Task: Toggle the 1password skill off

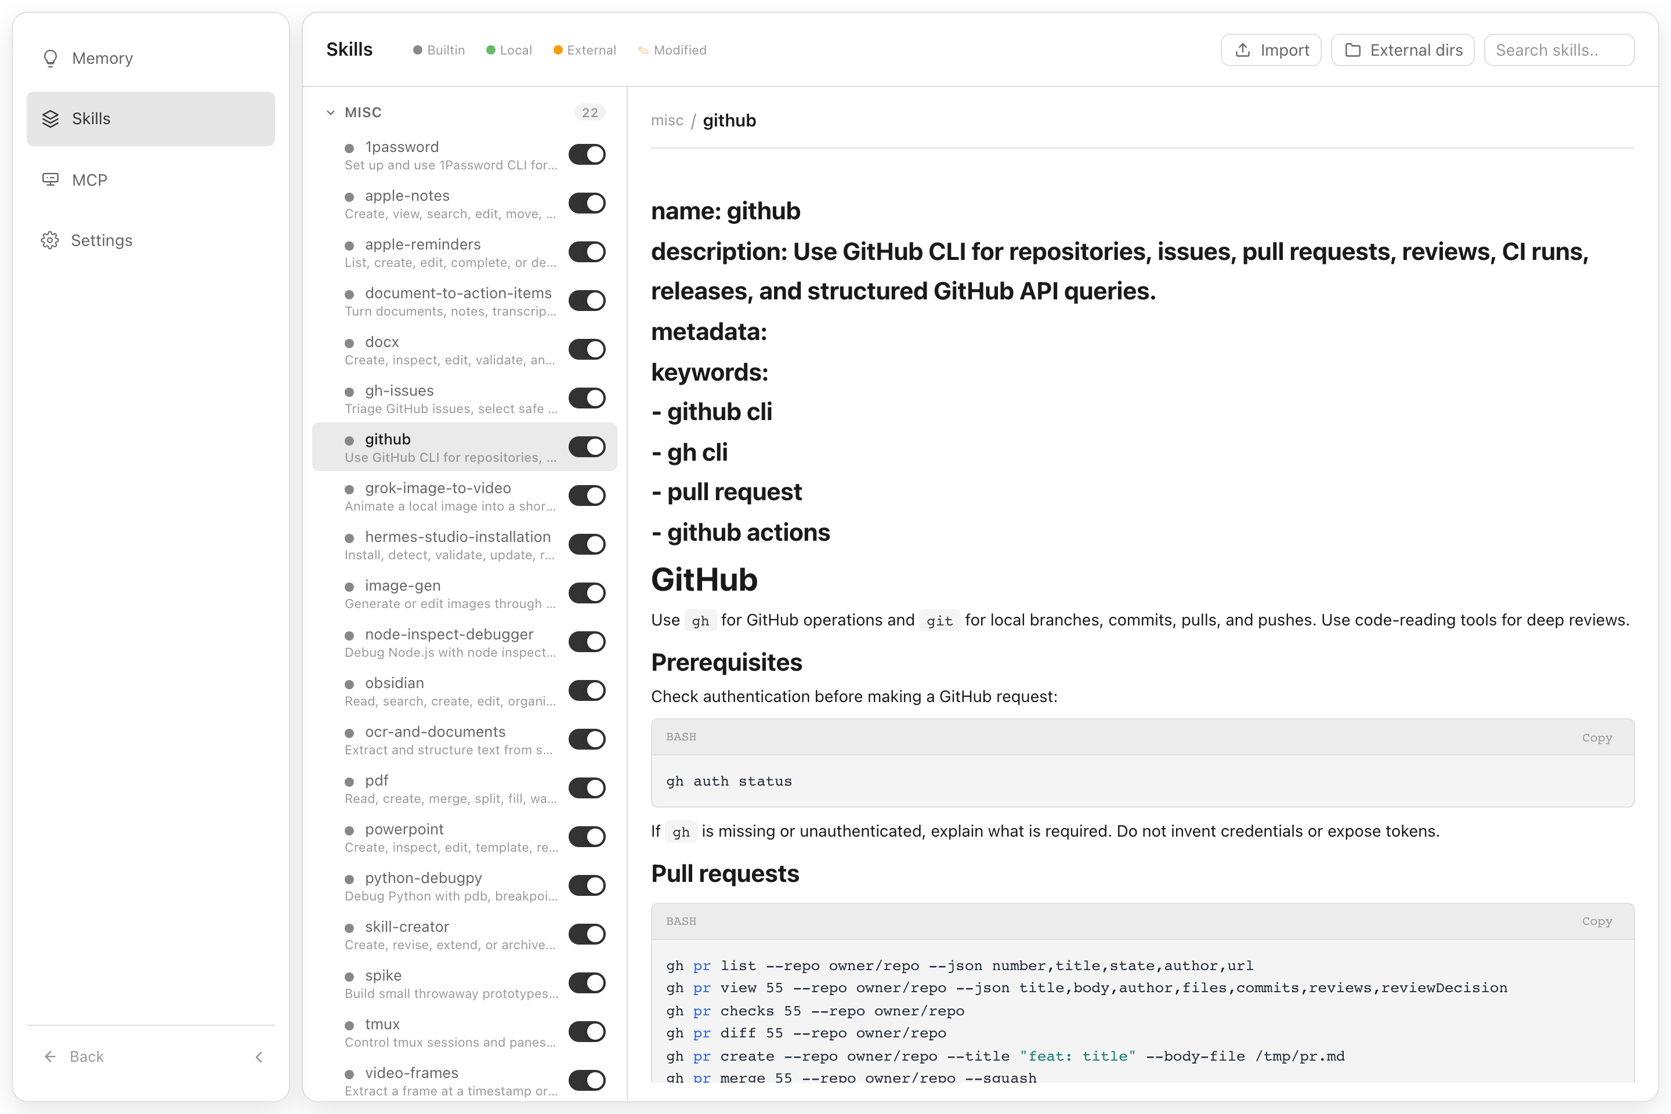Action: pyautogui.click(x=587, y=154)
